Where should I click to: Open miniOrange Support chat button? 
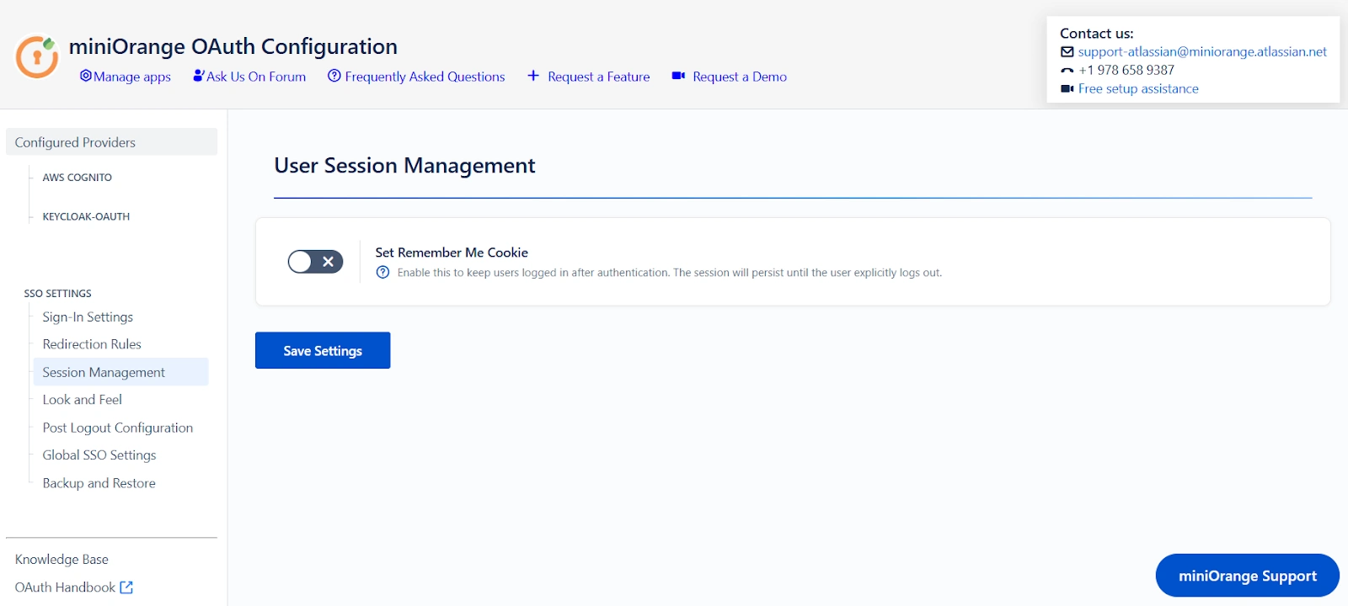coord(1247,576)
